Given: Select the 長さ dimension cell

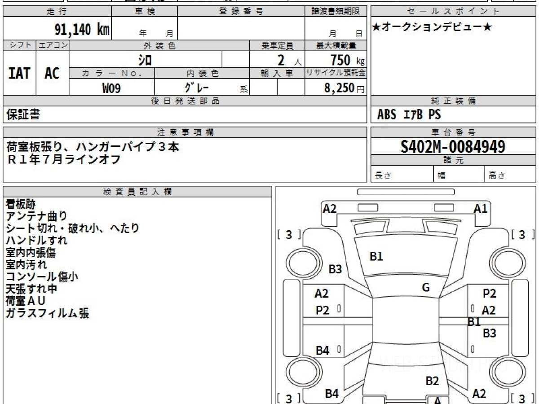Looking at the screenshot, I should point(402,174).
